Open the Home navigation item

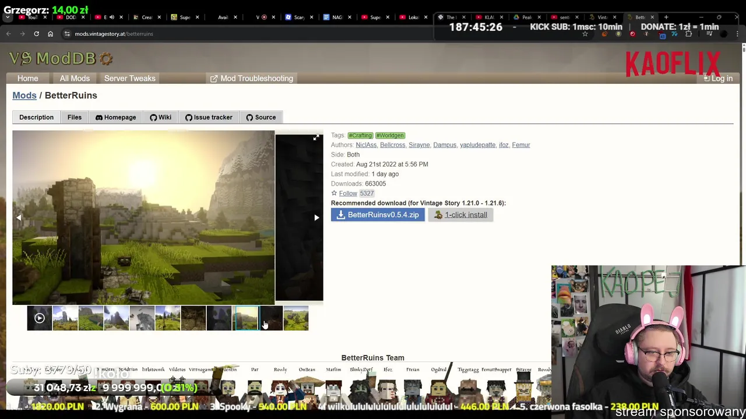(x=27, y=79)
